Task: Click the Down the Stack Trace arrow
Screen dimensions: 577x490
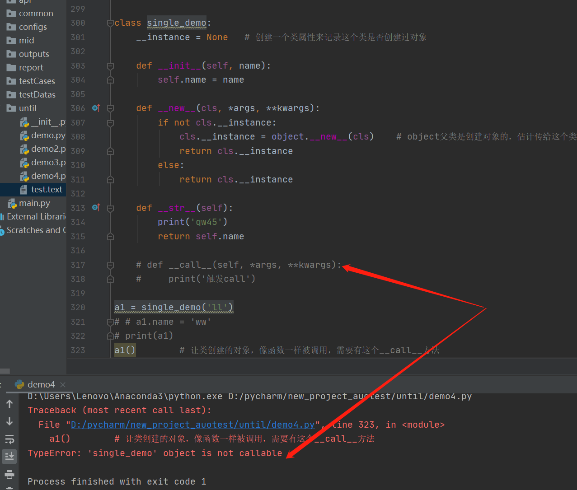Action: pos(9,421)
